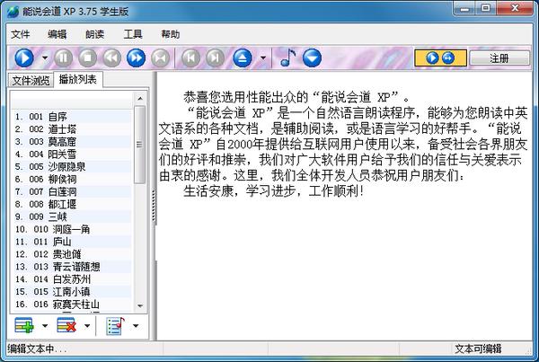Viewport: 539px width, 362px height.
Task: Select playlist item 003 莫高窟
Action: [71, 142]
